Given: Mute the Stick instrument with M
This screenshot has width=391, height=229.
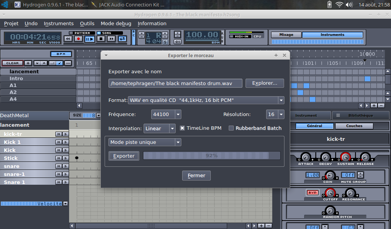Looking at the screenshot, I should pyautogui.click(x=58, y=158).
